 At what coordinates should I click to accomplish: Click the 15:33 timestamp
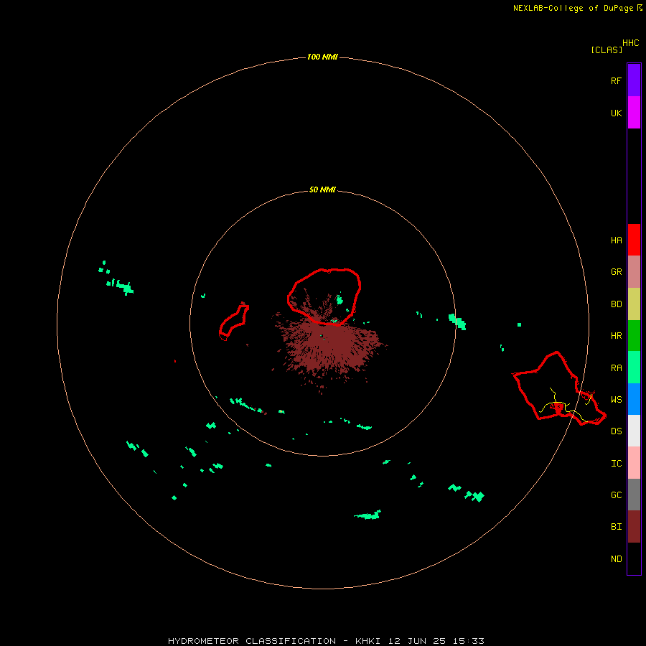point(469,641)
